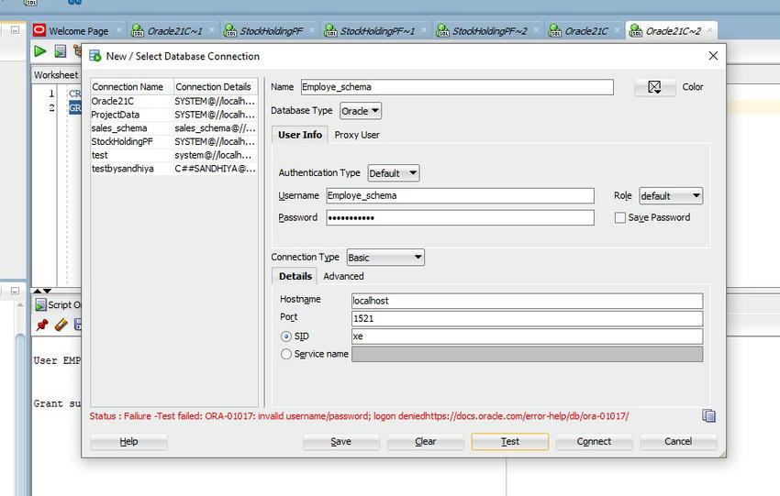Select the StockHoldingPF connection row
Viewport: 780px width, 496px height.
(x=174, y=141)
